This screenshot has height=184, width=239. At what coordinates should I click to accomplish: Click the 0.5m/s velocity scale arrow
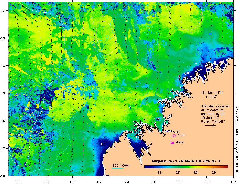tap(210, 125)
